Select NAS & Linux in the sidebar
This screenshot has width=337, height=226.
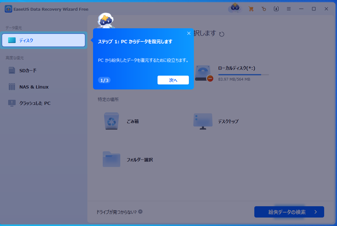click(x=34, y=87)
